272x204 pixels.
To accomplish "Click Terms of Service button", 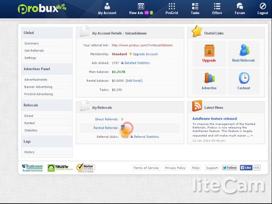I will [146, 168].
